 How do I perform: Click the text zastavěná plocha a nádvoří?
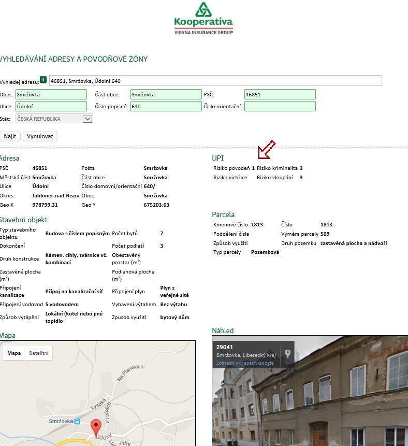tap(354, 243)
